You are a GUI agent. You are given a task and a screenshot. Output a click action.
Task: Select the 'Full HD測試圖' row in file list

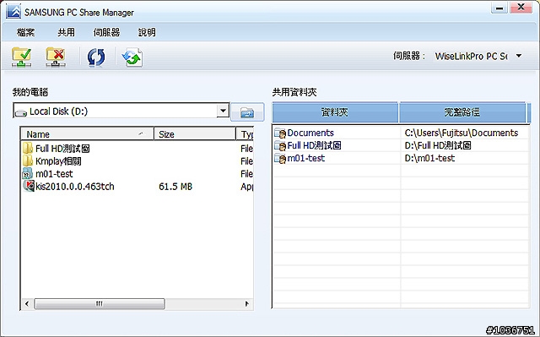(138, 149)
